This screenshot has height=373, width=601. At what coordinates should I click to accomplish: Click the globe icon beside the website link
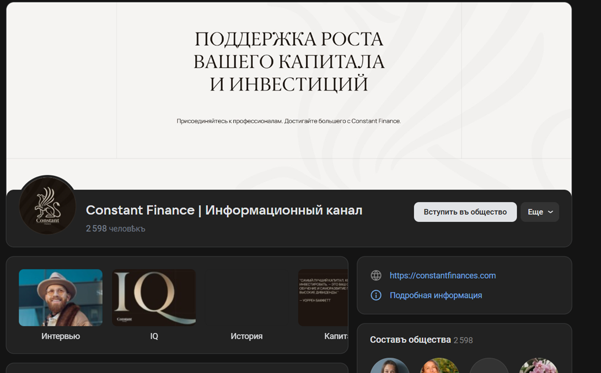point(376,275)
